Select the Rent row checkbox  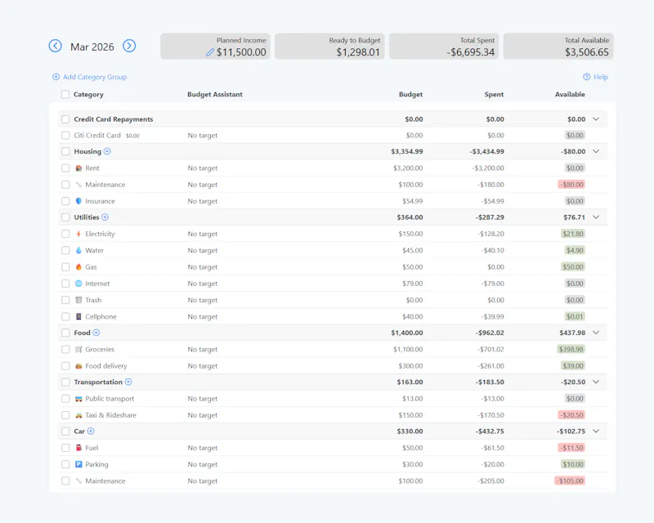(x=65, y=168)
